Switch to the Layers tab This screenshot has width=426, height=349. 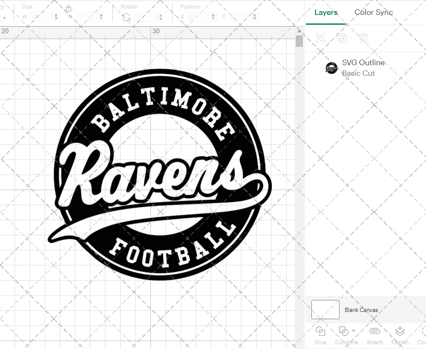click(325, 12)
